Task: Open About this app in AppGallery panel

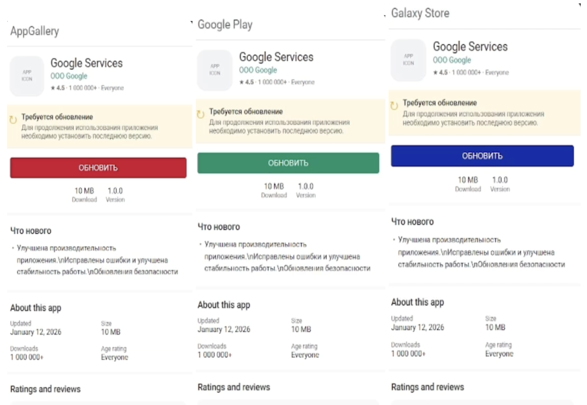Action: (36, 308)
